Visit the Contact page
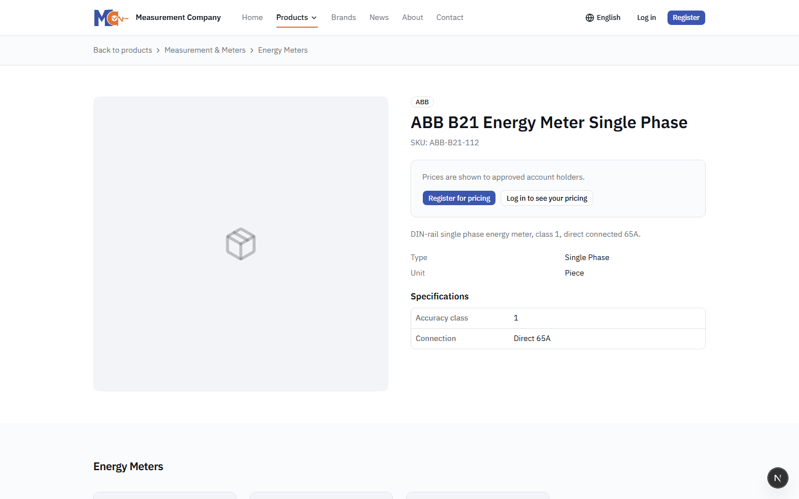 click(x=450, y=18)
